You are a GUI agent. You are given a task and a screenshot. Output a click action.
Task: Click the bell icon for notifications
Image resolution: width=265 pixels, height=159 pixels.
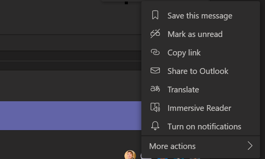pyautogui.click(x=155, y=126)
